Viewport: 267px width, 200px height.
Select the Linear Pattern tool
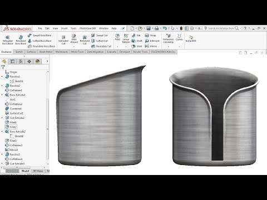(x=126, y=38)
